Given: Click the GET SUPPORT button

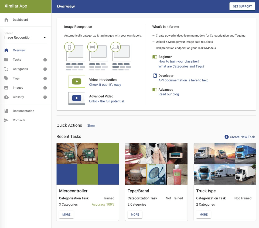Looking at the screenshot, I should (242, 6).
